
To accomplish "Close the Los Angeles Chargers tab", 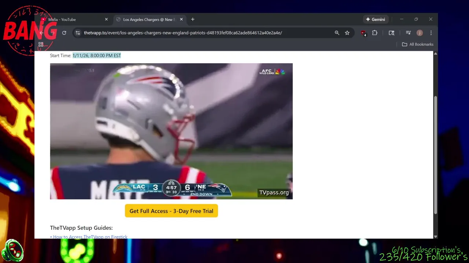I will pyautogui.click(x=181, y=19).
